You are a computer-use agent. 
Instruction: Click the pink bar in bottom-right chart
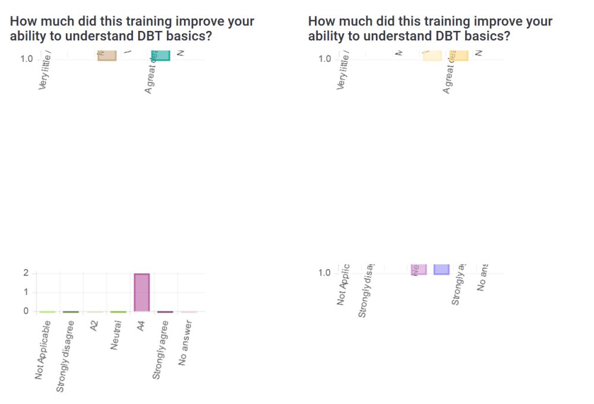point(418,269)
